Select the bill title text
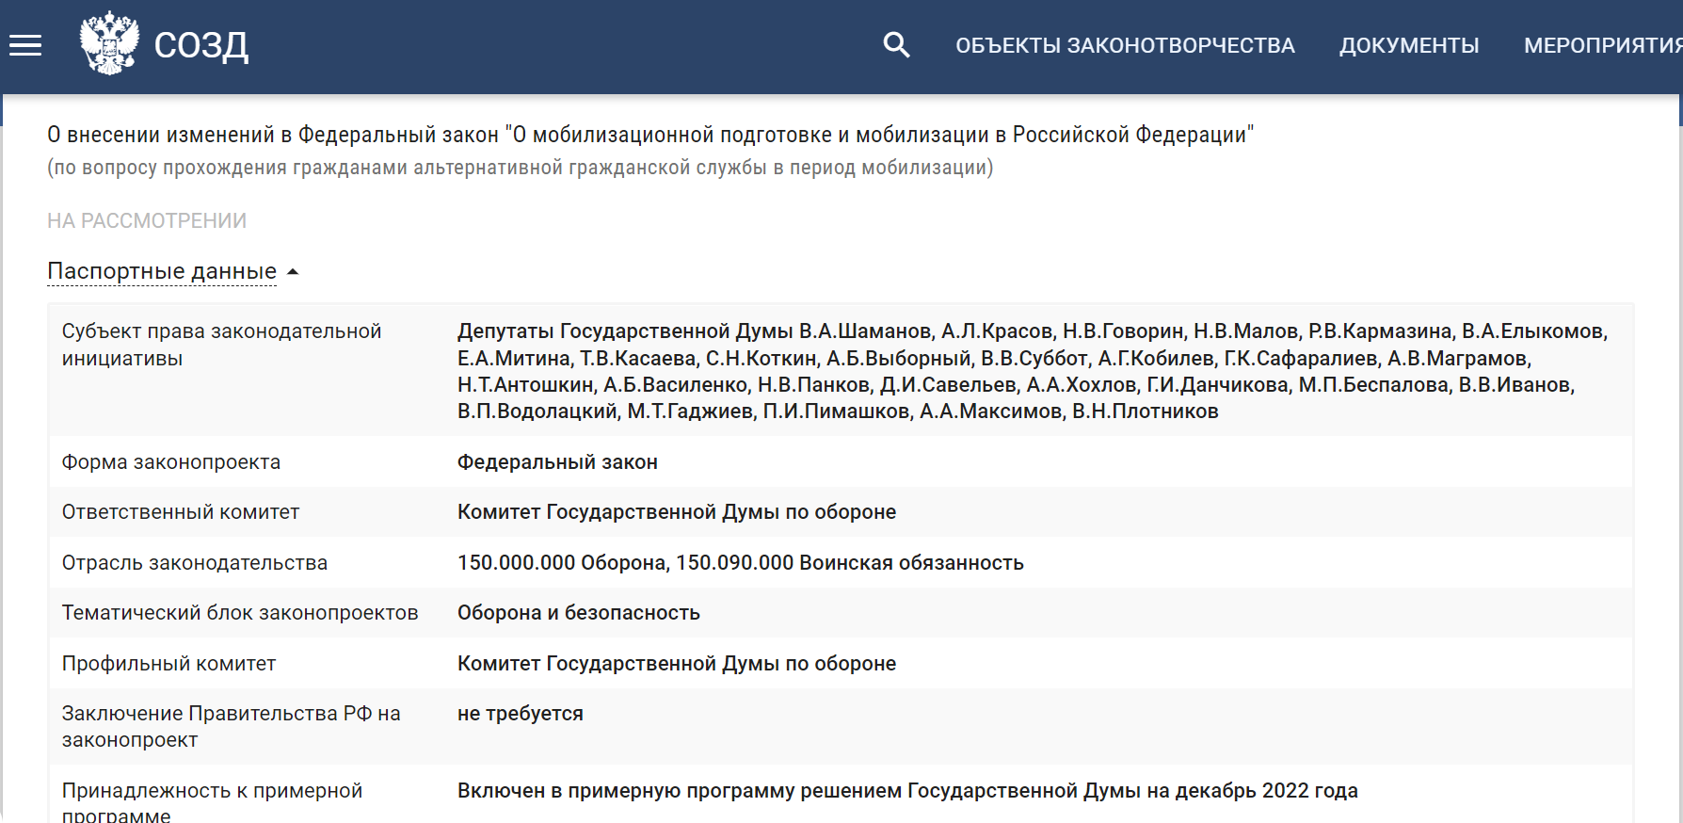The height and width of the screenshot is (823, 1683). [x=650, y=135]
